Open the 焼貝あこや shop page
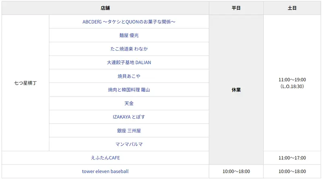The image size is (322, 179). (129, 76)
